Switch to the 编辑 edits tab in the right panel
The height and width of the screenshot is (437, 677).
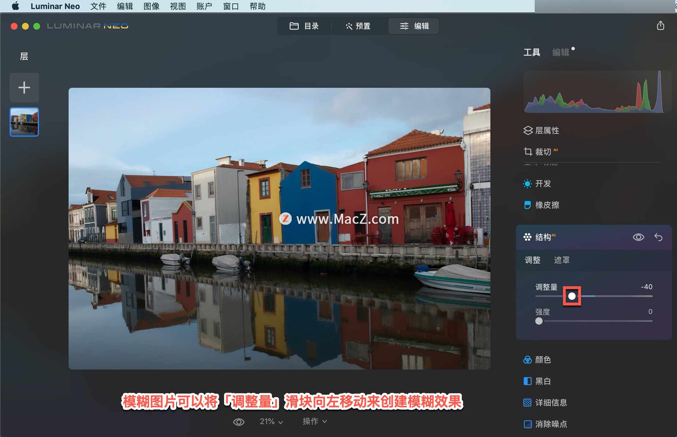(x=561, y=53)
